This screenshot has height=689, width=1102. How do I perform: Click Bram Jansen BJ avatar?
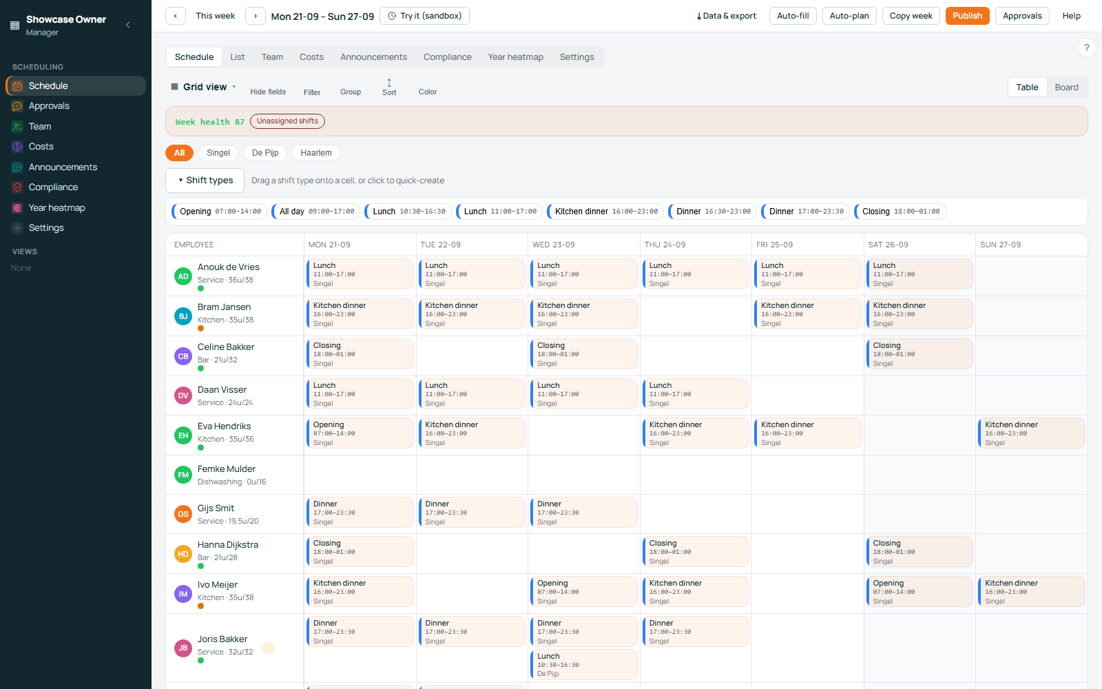point(183,316)
